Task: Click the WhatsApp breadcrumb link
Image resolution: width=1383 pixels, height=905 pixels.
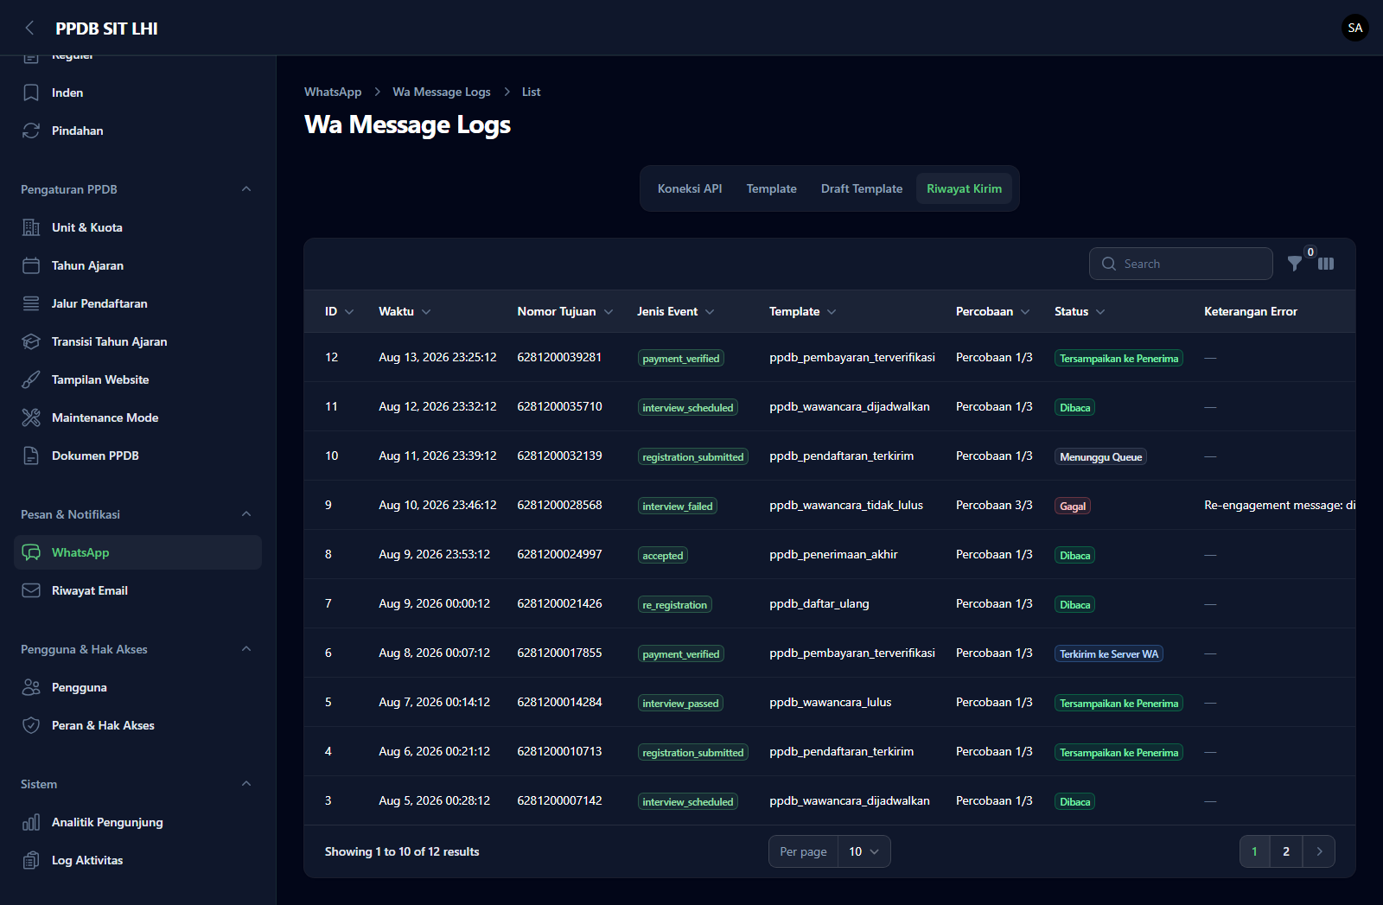Action: [333, 92]
